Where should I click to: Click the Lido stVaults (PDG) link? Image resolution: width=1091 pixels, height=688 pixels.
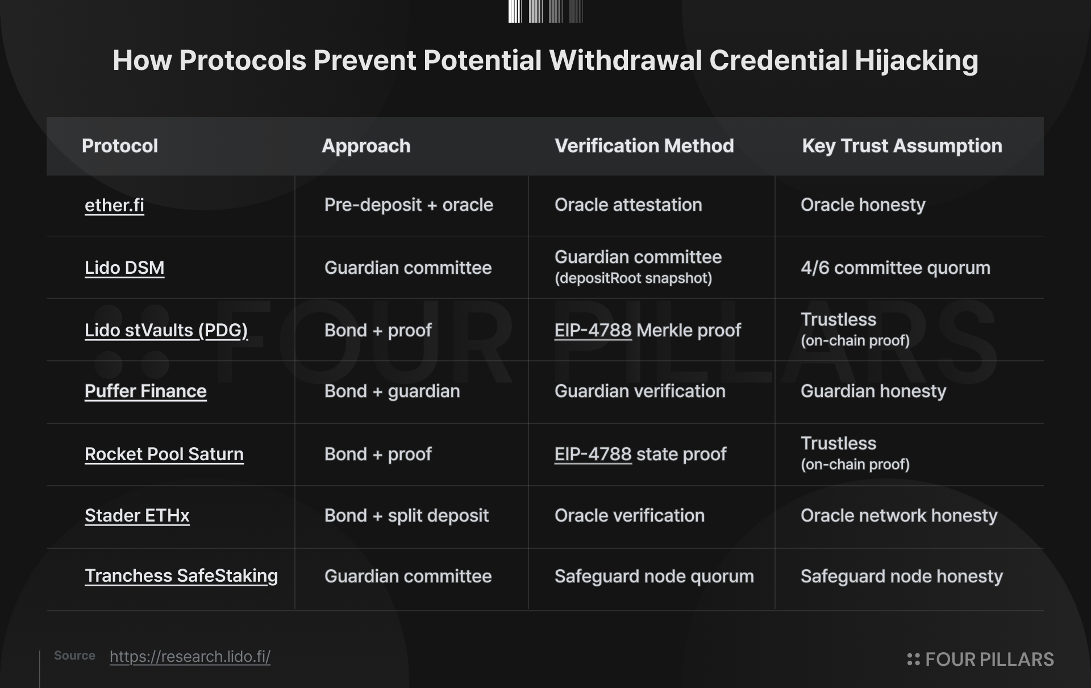click(166, 330)
